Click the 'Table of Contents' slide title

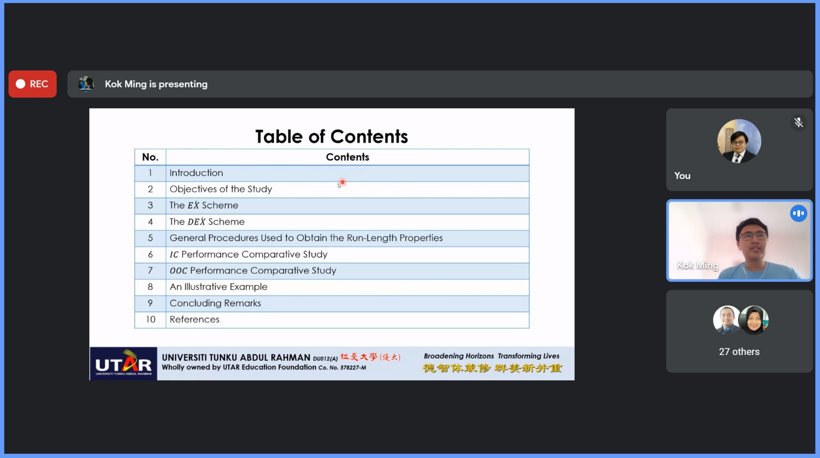tap(331, 137)
